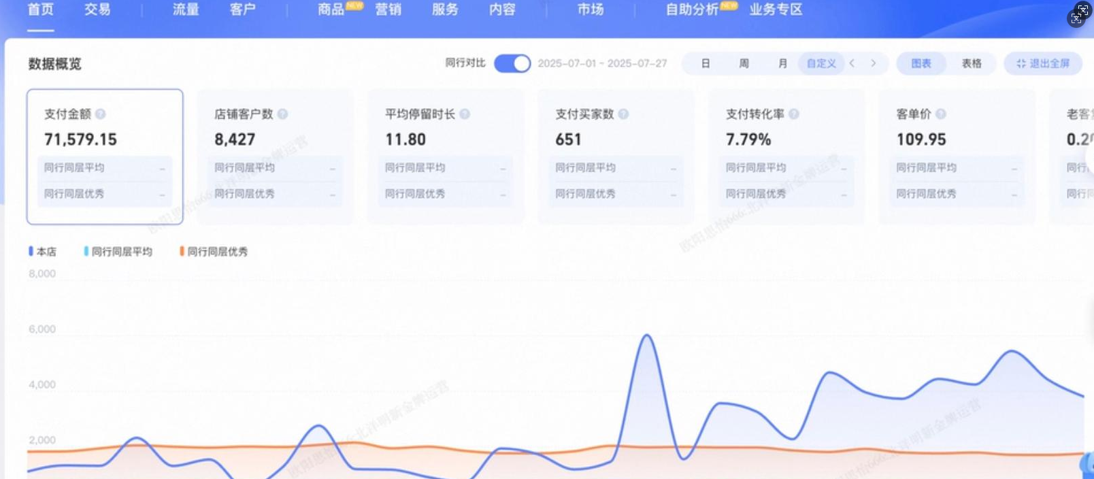Click help icon beside 支付买家数

[x=623, y=114]
